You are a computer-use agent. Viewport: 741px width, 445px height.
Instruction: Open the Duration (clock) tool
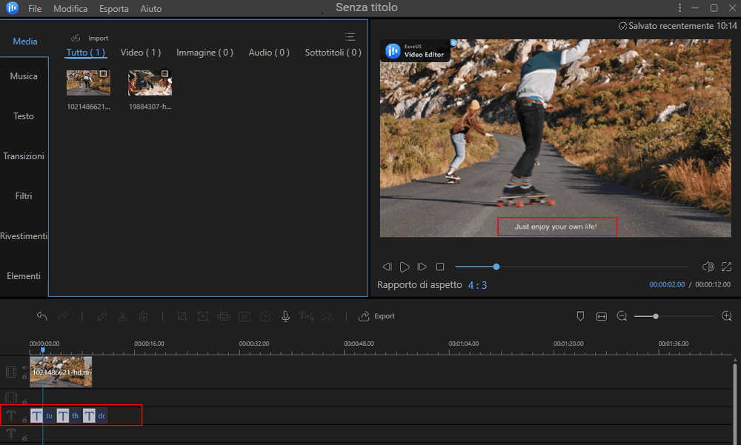pyautogui.click(x=265, y=316)
